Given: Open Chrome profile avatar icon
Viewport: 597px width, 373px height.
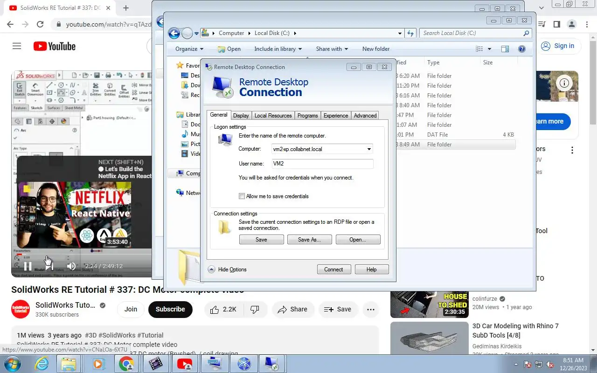Looking at the screenshot, I should pyautogui.click(x=572, y=24).
